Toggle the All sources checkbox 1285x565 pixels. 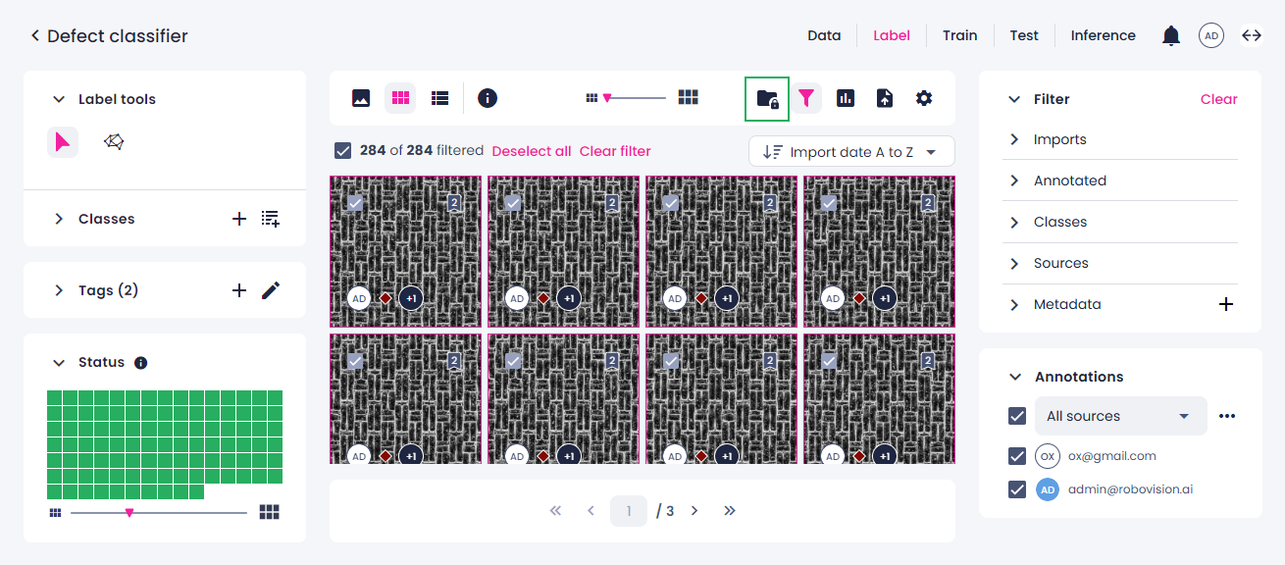(1017, 416)
